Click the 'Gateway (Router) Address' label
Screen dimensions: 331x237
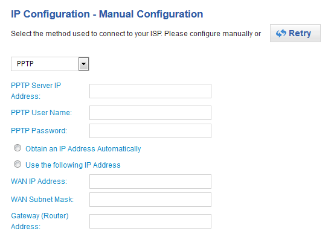40,221
